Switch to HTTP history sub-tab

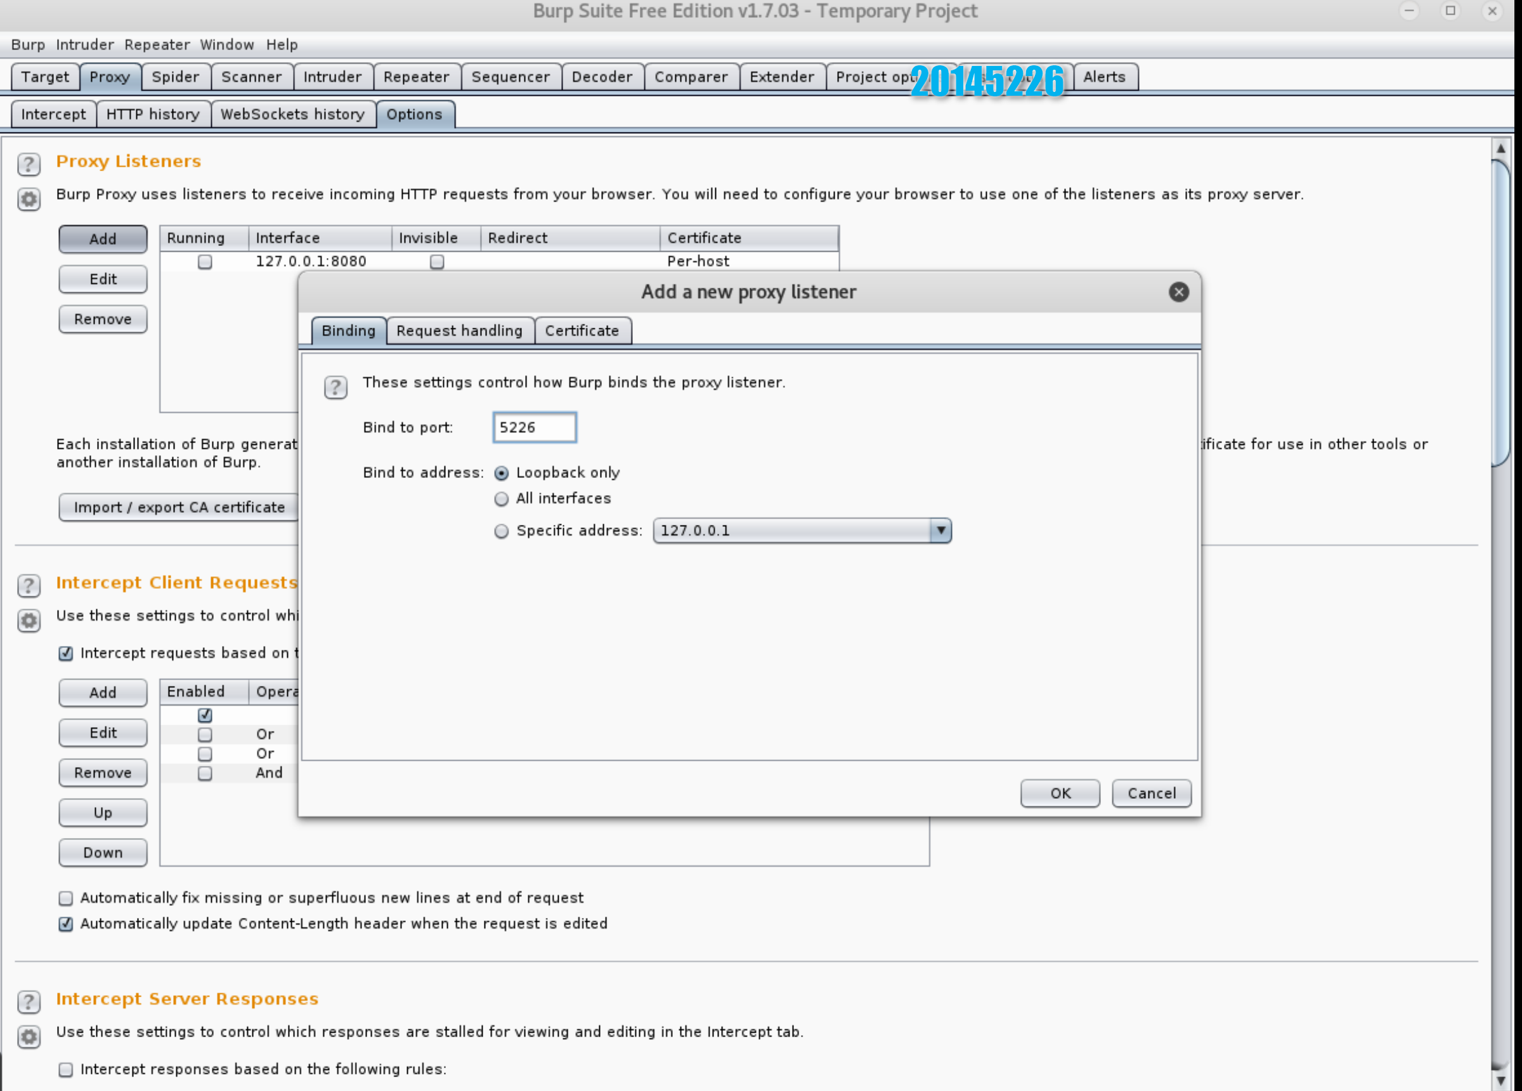tap(153, 115)
